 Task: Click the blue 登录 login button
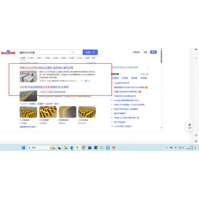(x=153, y=52)
